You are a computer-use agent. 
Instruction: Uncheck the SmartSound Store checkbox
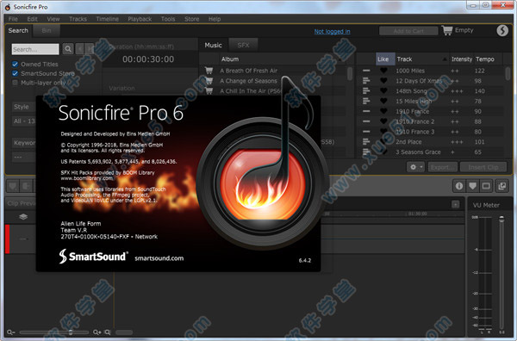(15, 73)
